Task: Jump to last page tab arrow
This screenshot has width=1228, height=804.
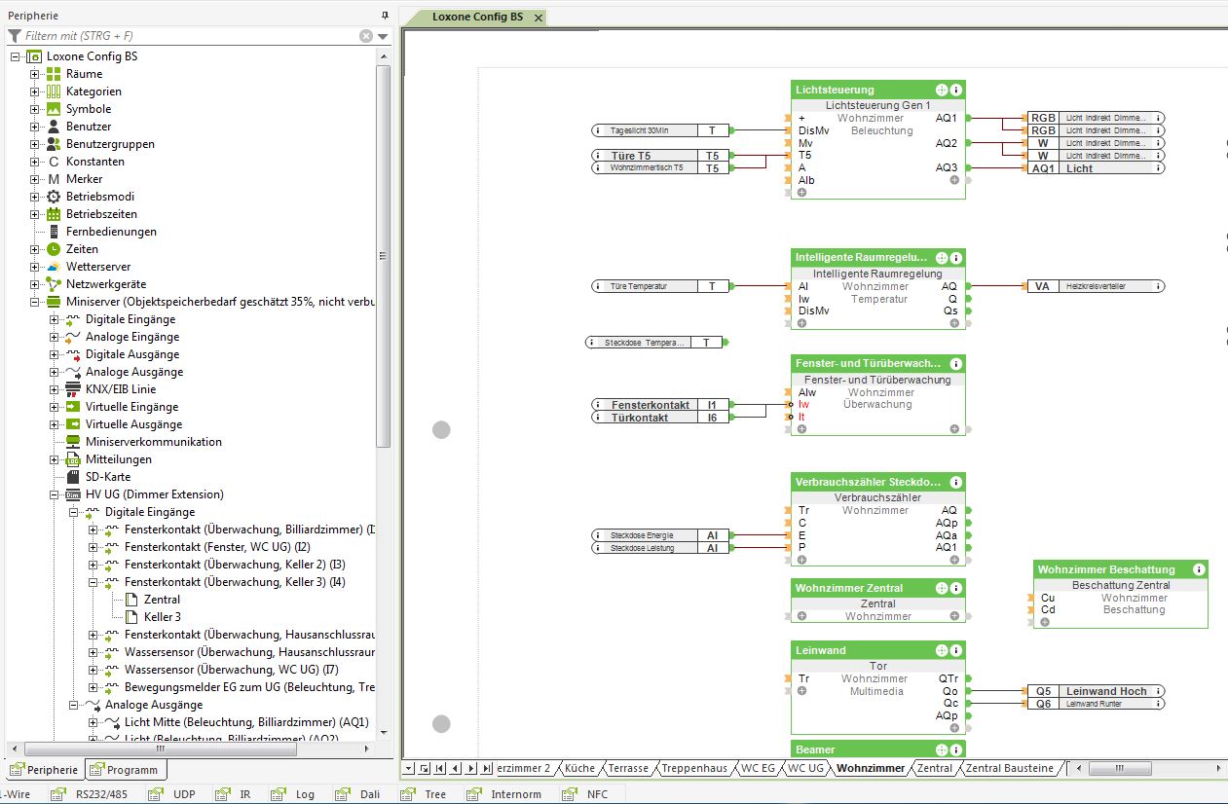Action: [487, 769]
